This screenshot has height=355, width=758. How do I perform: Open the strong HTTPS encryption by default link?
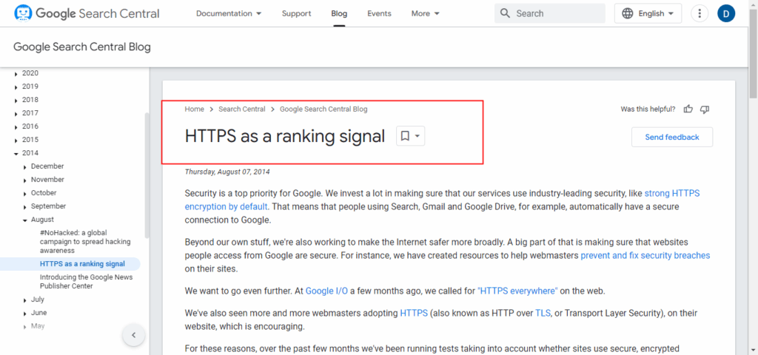point(672,193)
